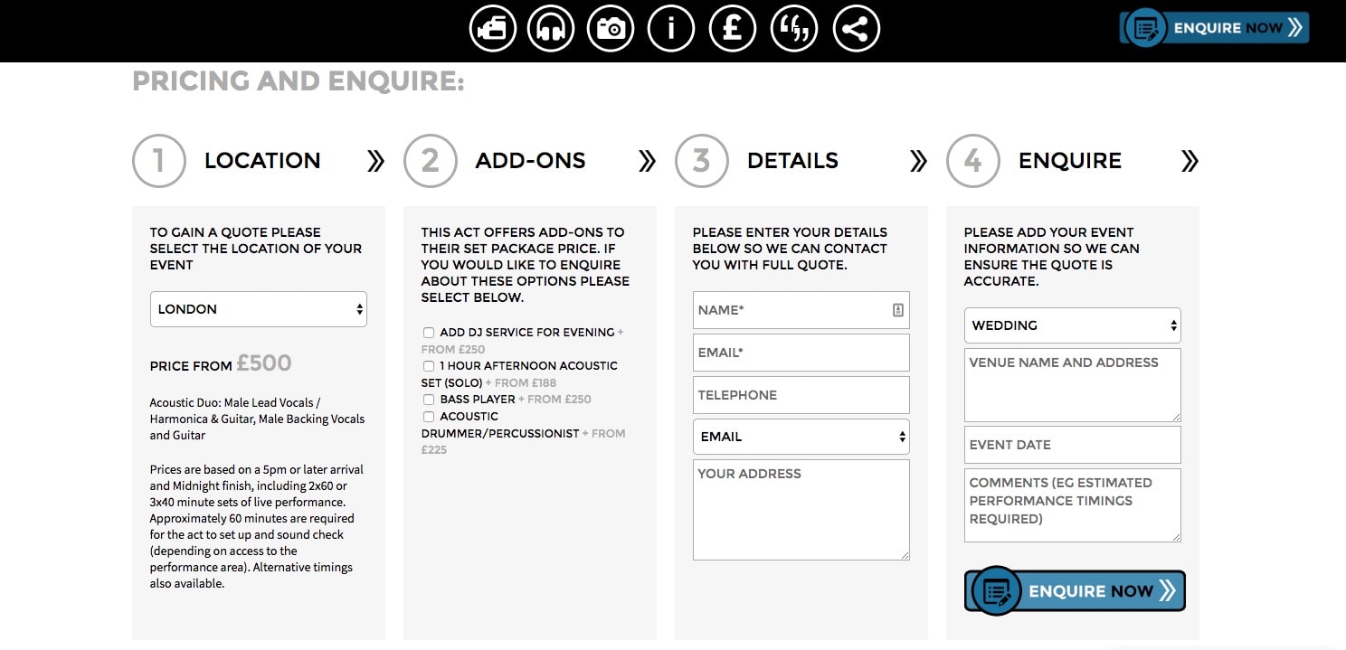Click the video camera icon in top bar
Image resolution: width=1346 pixels, height=650 pixels.
tap(493, 29)
